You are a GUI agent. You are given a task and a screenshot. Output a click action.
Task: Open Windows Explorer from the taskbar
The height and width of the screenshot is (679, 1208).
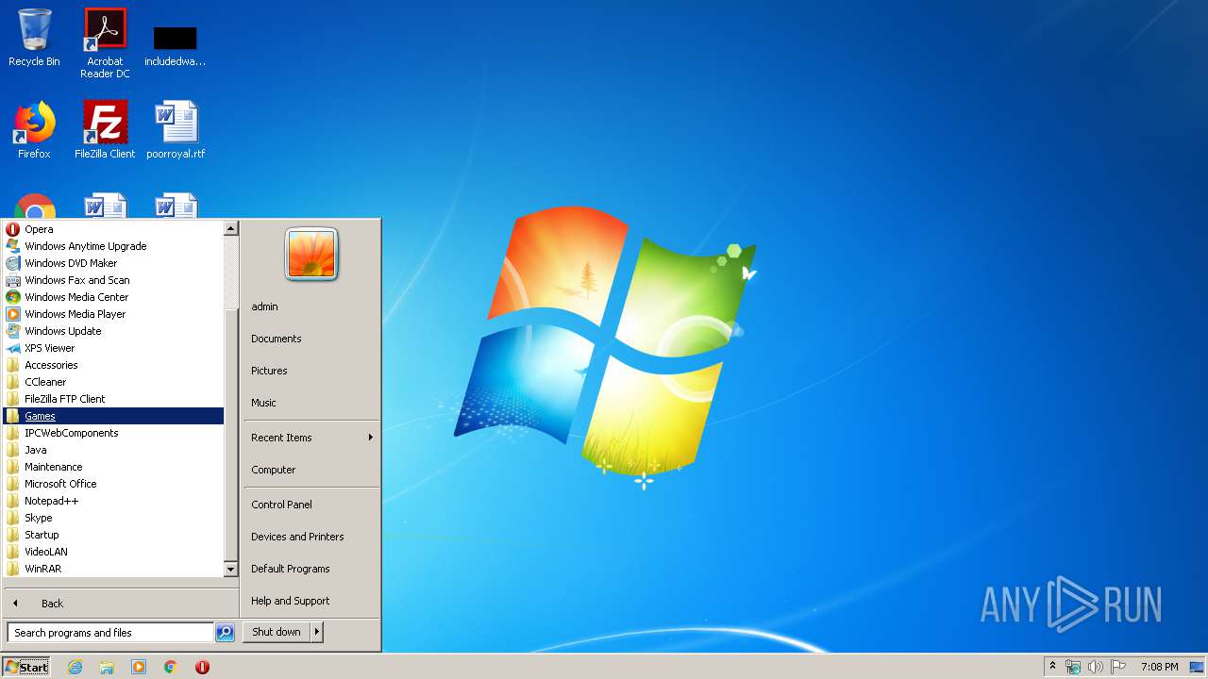click(107, 667)
